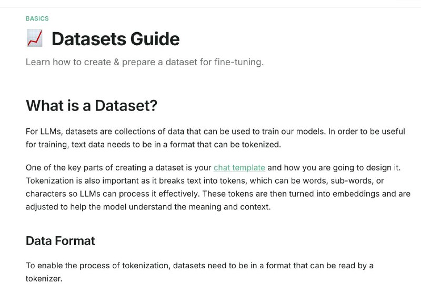Click the word Guide in the main title
Screen dimensions: 421x293
[155, 39]
